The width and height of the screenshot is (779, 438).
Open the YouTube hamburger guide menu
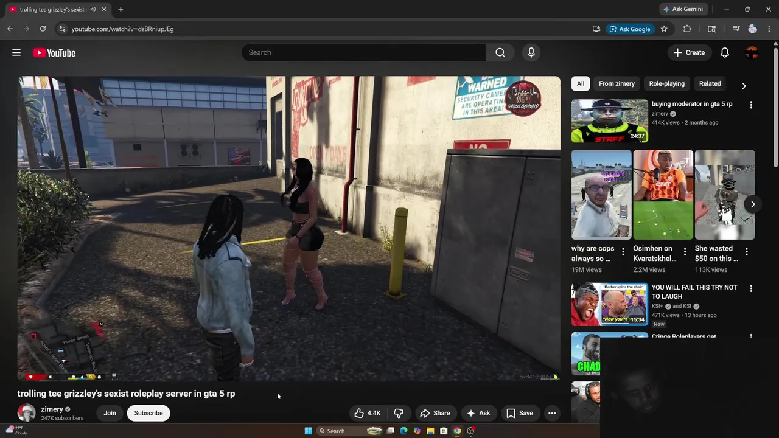point(16,53)
